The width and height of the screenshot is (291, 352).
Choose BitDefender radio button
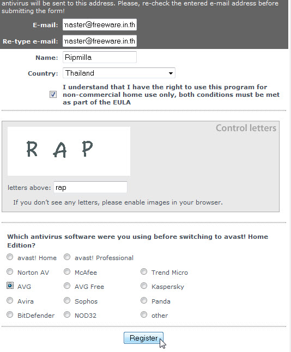[10, 314]
